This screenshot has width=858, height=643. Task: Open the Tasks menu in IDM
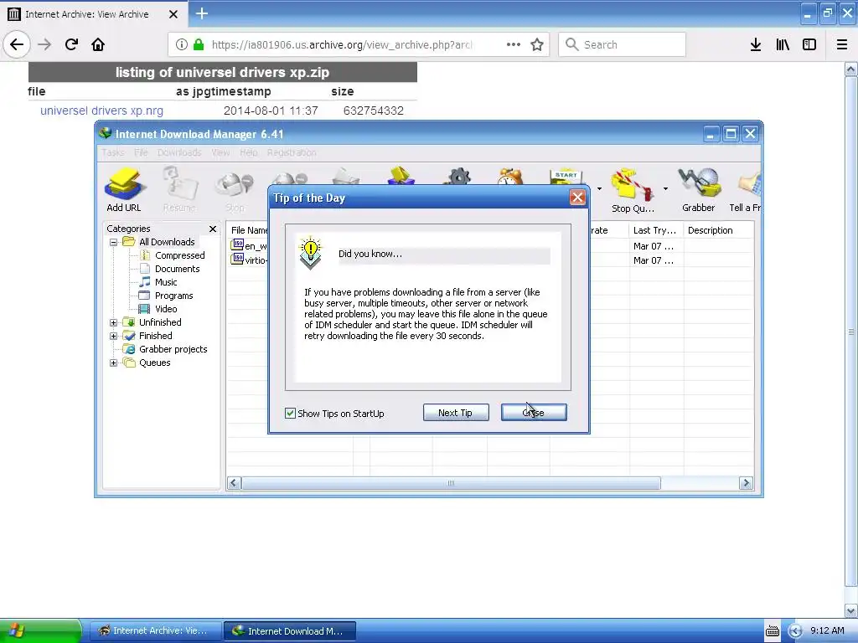click(113, 152)
